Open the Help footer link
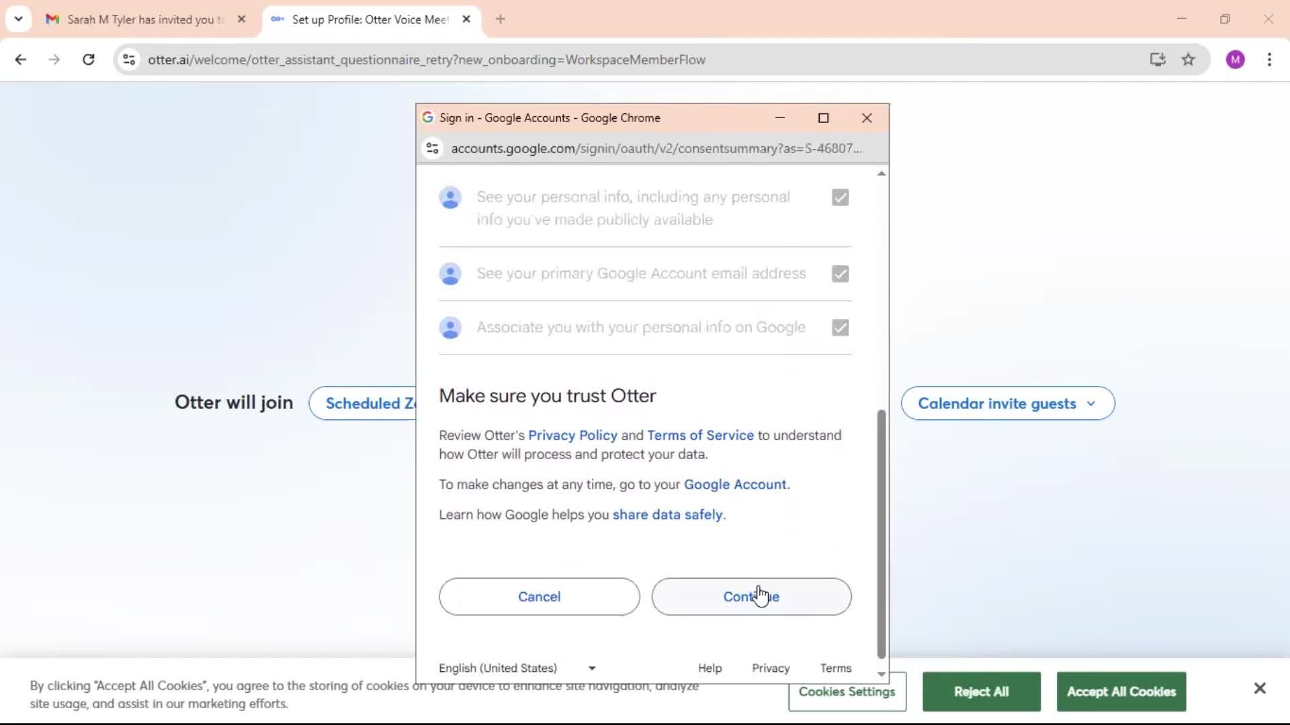 coord(709,668)
